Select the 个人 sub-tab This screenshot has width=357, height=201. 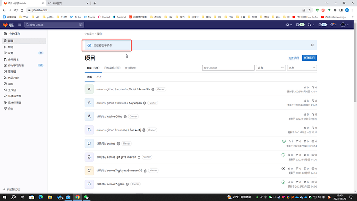[99, 77]
